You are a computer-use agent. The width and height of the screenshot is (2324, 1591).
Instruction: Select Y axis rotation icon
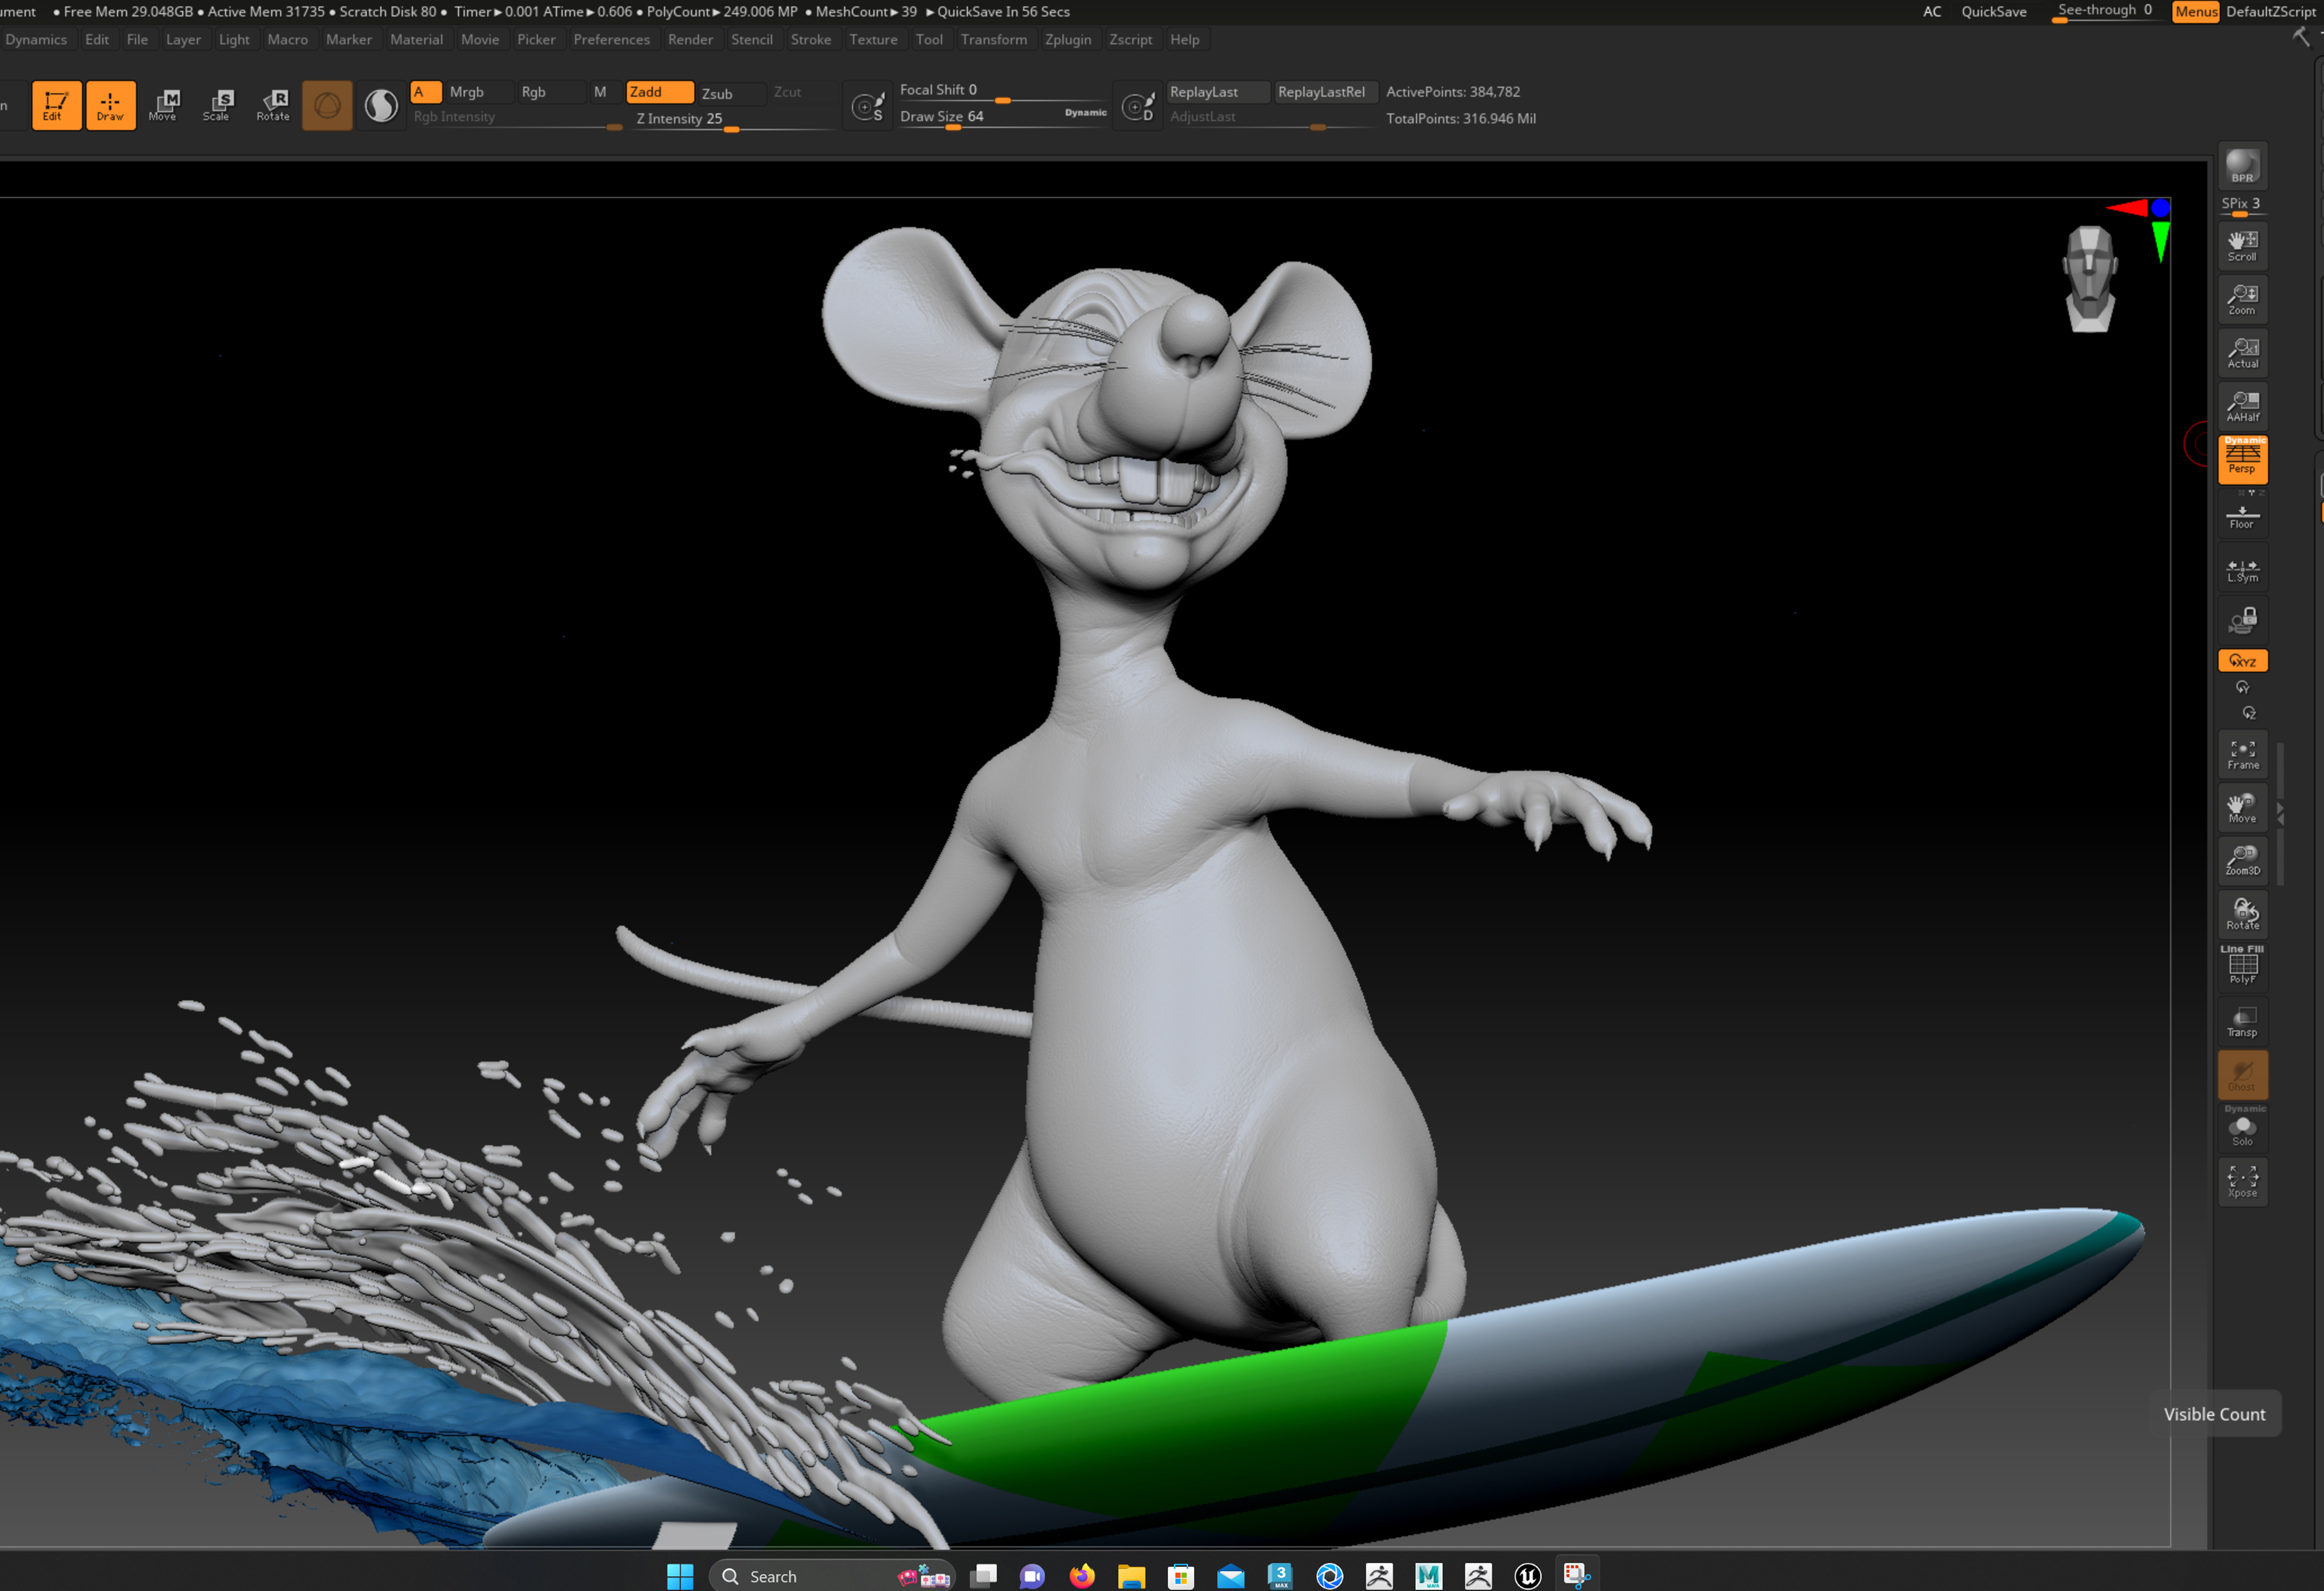click(2242, 687)
